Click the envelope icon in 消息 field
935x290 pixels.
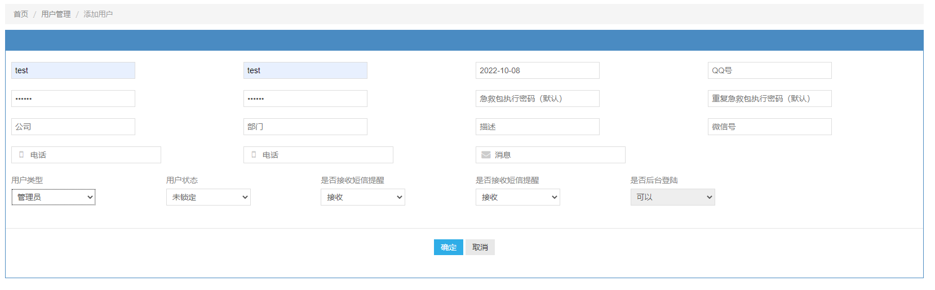tap(485, 155)
